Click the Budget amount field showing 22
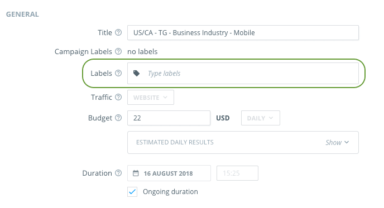The height and width of the screenshot is (208, 384). [169, 118]
